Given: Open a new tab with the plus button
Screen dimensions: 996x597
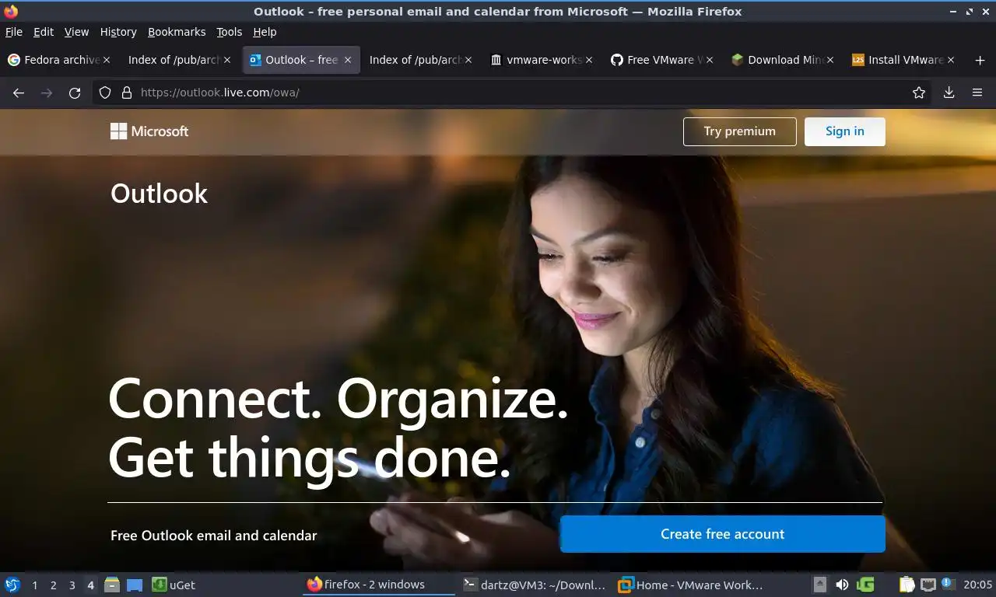Looking at the screenshot, I should [x=980, y=60].
